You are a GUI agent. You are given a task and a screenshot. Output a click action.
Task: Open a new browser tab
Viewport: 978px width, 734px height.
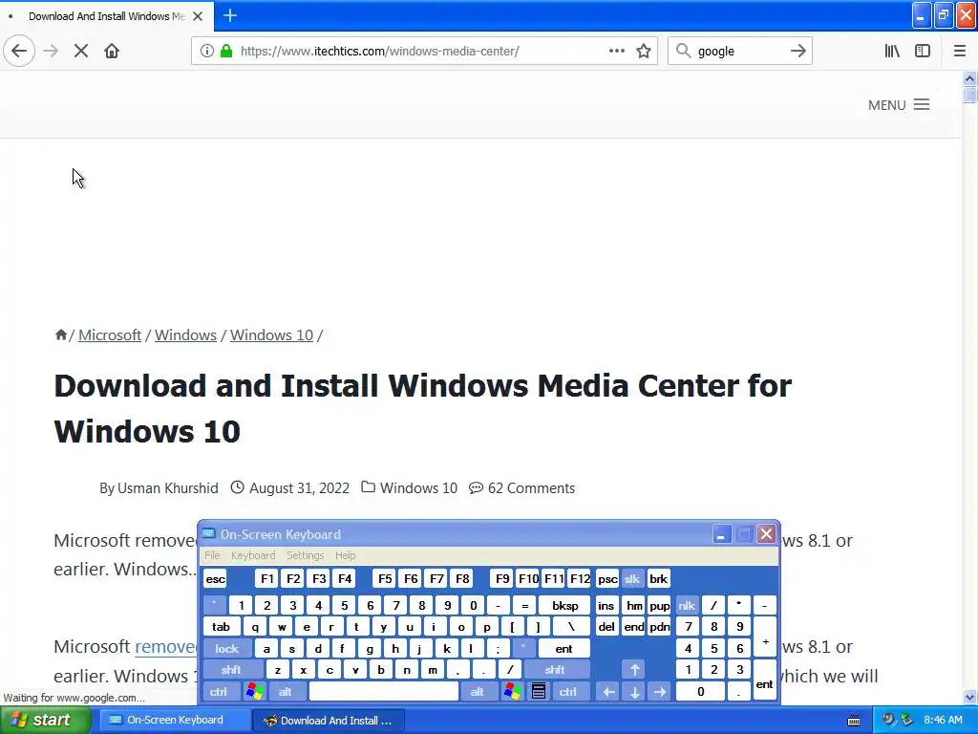[230, 15]
